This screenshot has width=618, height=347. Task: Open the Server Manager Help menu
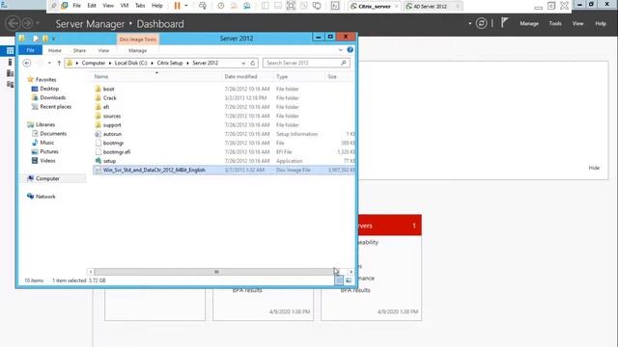[x=601, y=23]
